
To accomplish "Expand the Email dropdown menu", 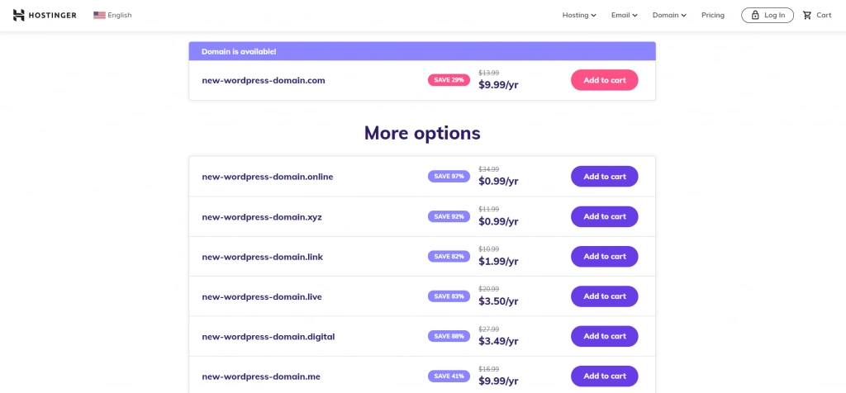I will coord(624,15).
